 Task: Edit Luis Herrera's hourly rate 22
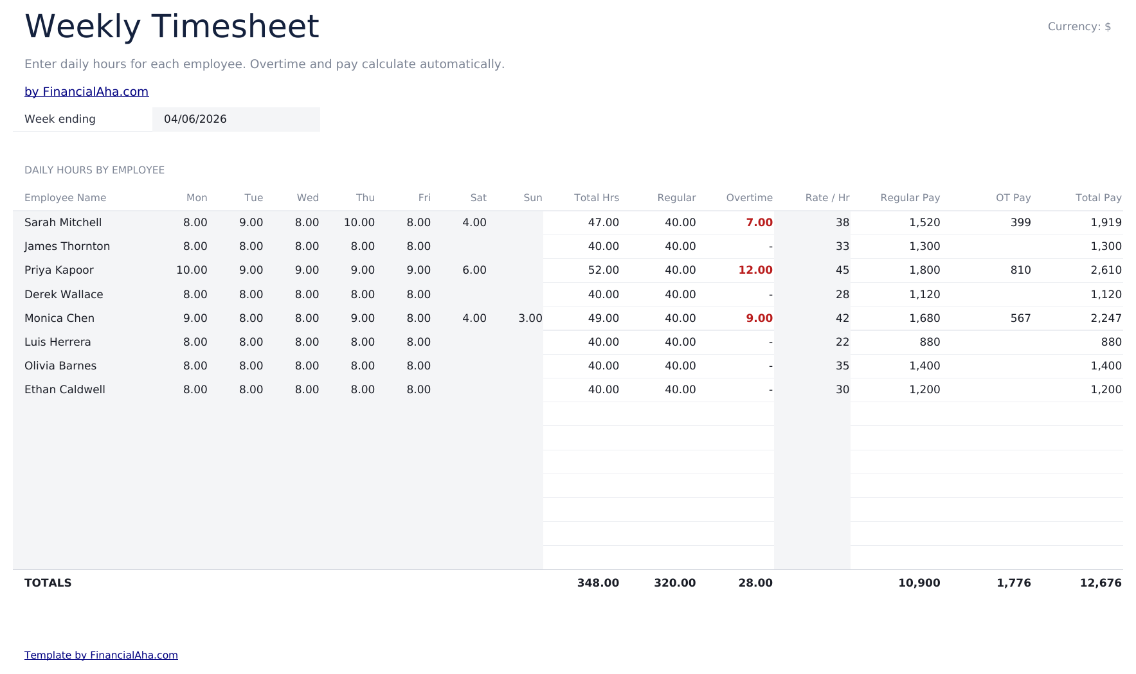coord(842,342)
